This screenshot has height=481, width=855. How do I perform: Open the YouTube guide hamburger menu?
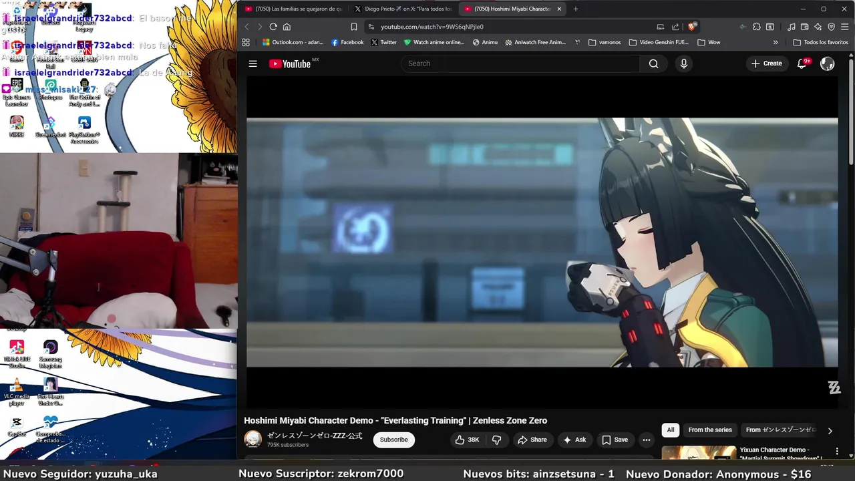pyautogui.click(x=252, y=63)
